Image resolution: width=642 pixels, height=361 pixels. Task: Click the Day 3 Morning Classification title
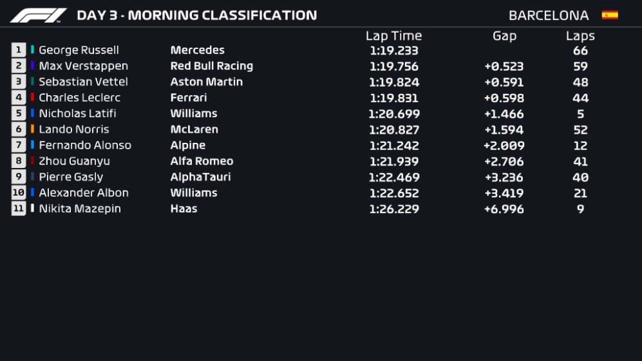(x=196, y=15)
